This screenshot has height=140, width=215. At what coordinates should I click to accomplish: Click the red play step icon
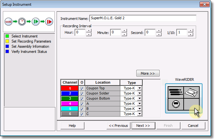point(49,21)
